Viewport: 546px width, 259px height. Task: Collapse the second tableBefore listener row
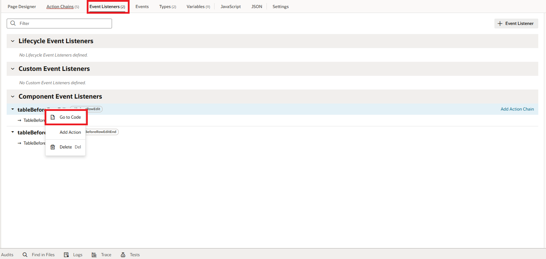(13, 132)
